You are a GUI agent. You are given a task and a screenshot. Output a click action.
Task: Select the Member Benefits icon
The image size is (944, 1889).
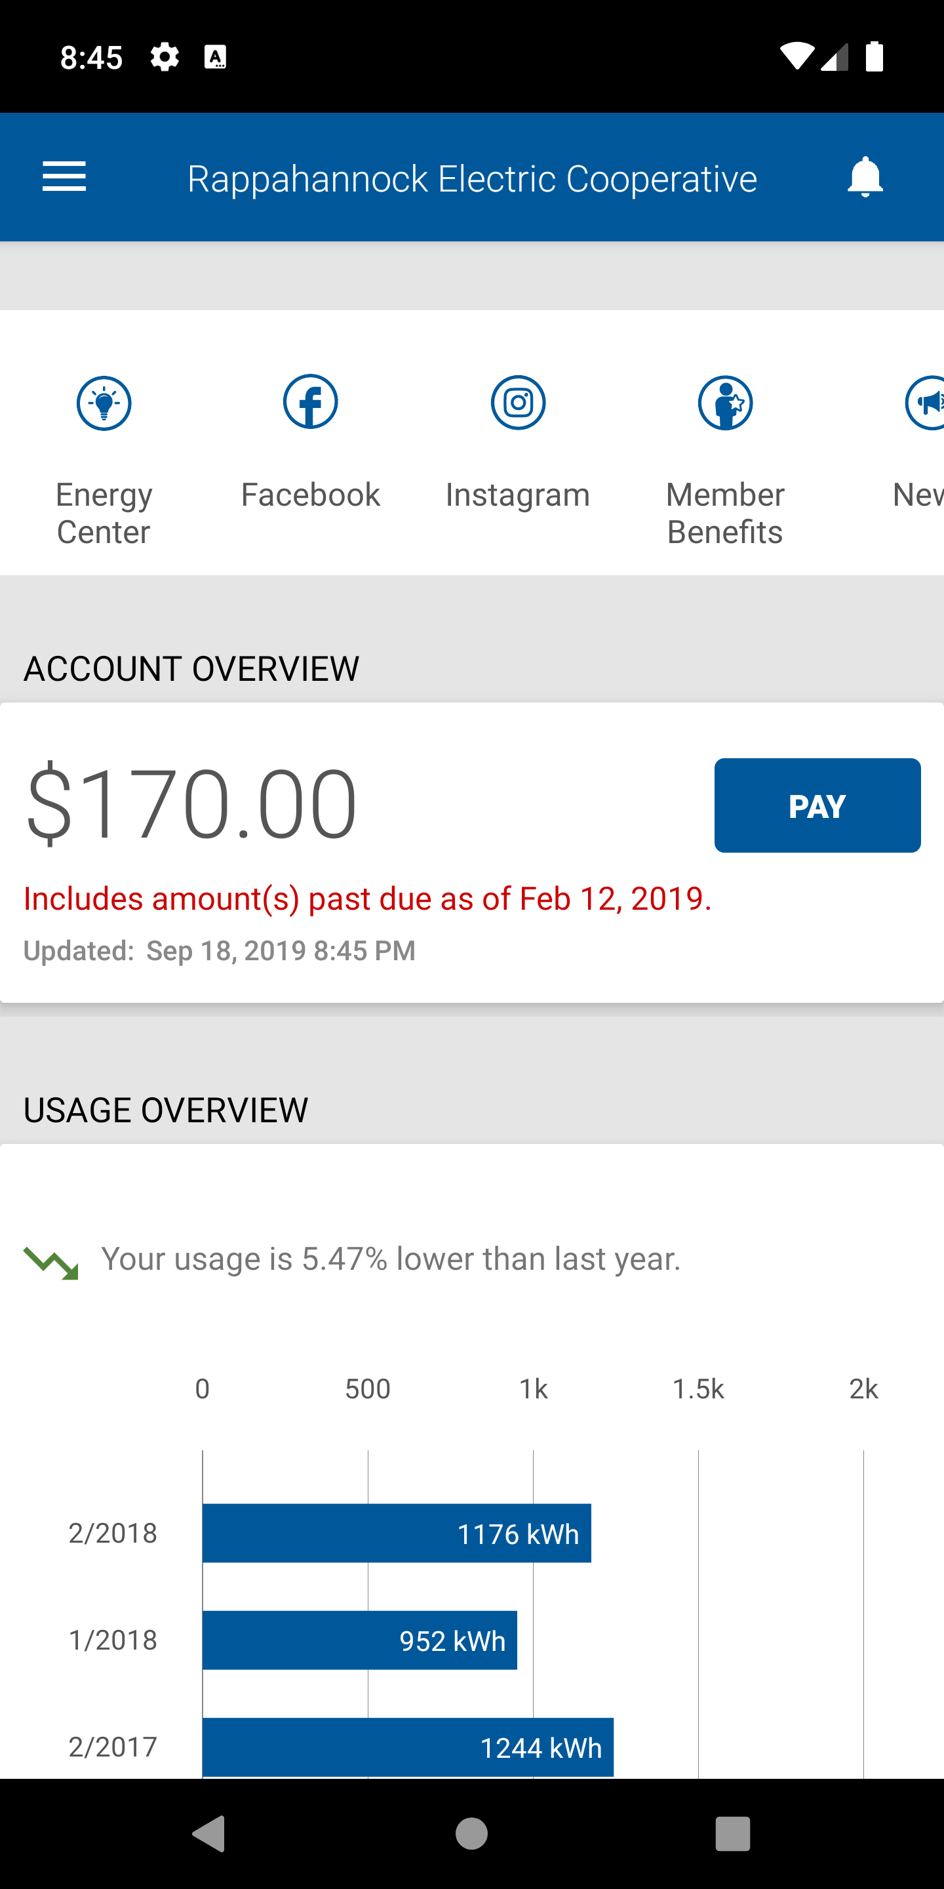725,403
